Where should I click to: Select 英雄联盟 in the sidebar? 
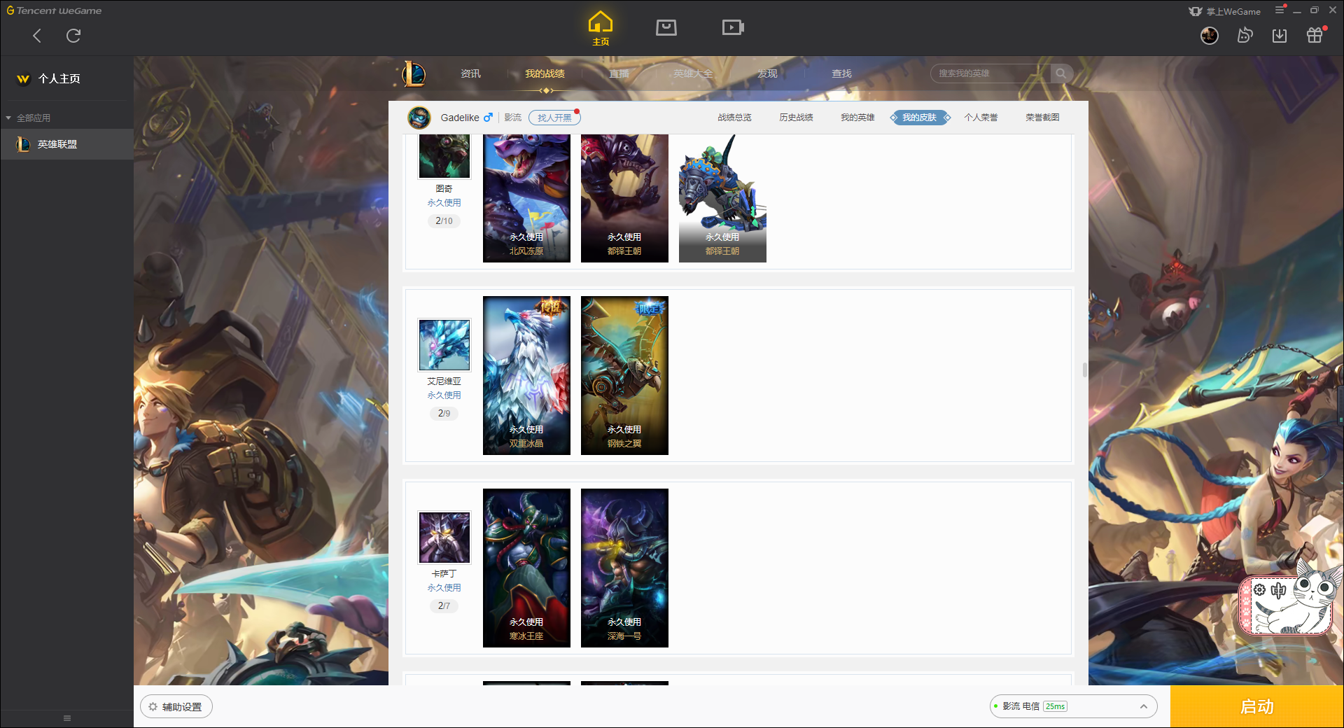point(67,144)
